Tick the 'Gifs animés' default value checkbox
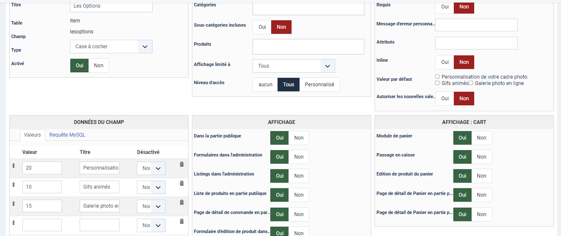The height and width of the screenshot is (236, 561). click(437, 83)
